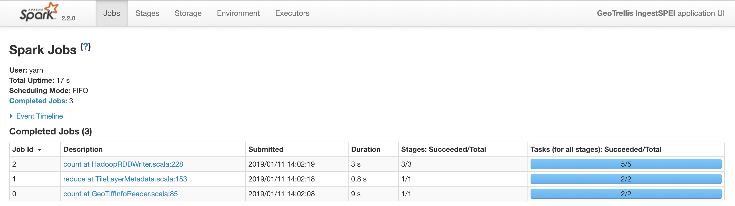Collapse the Event Timeline disclosure triangle
735x206 pixels.
[12, 116]
